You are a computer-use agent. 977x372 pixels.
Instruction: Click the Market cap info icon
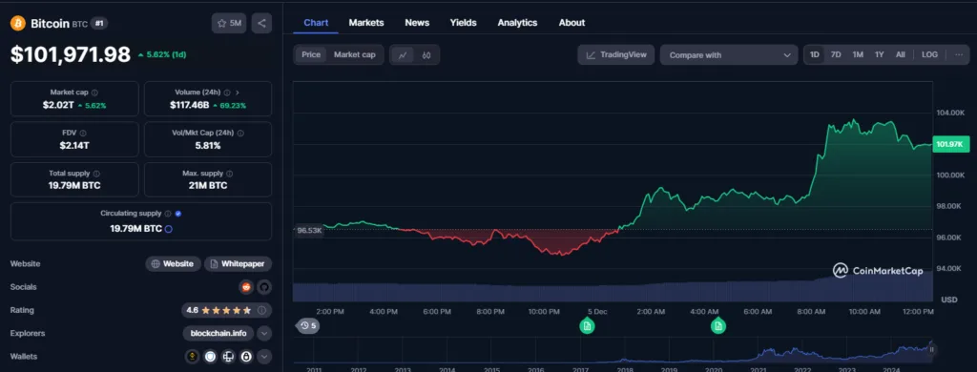(x=94, y=93)
